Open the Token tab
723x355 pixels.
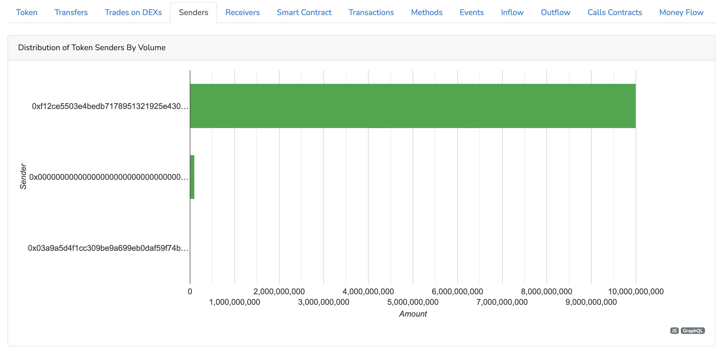point(27,12)
